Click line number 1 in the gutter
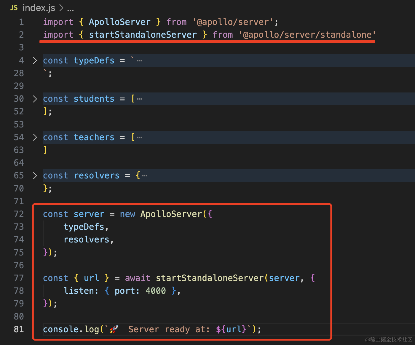 tap(21, 22)
